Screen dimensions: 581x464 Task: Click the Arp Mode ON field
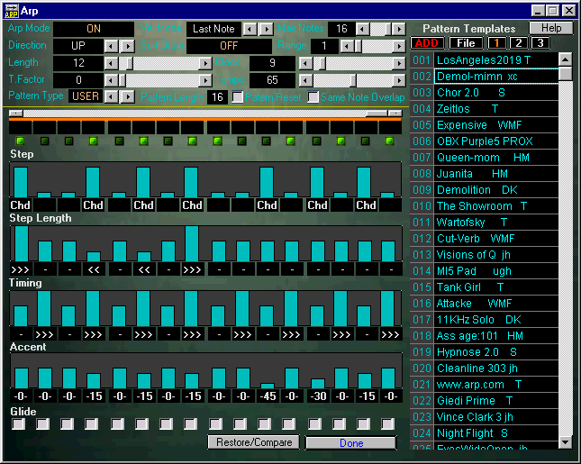click(93, 29)
